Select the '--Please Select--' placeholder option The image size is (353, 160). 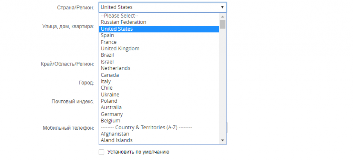click(x=119, y=16)
